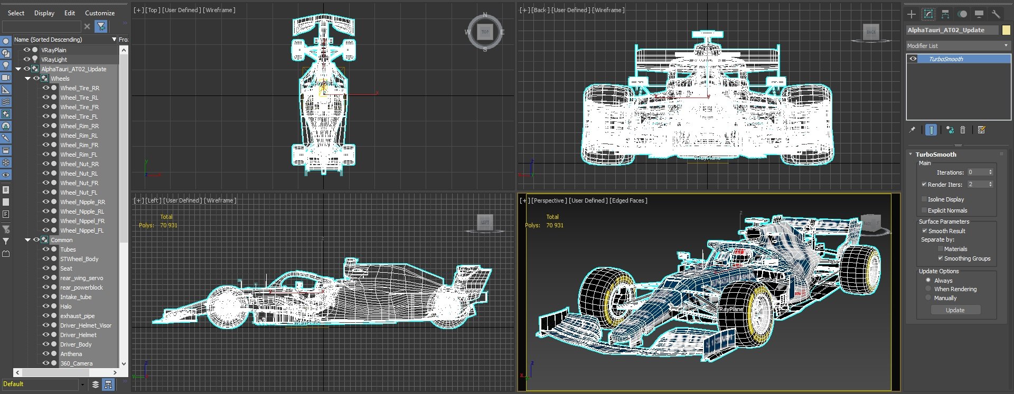
Task: Open the Utilities wrench panel tab
Action: (x=996, y=14)
